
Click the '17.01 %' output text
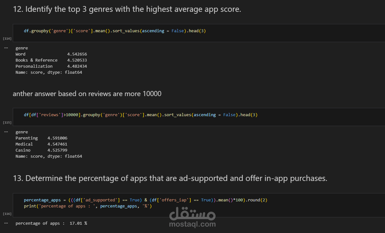(x=78, y=223)
